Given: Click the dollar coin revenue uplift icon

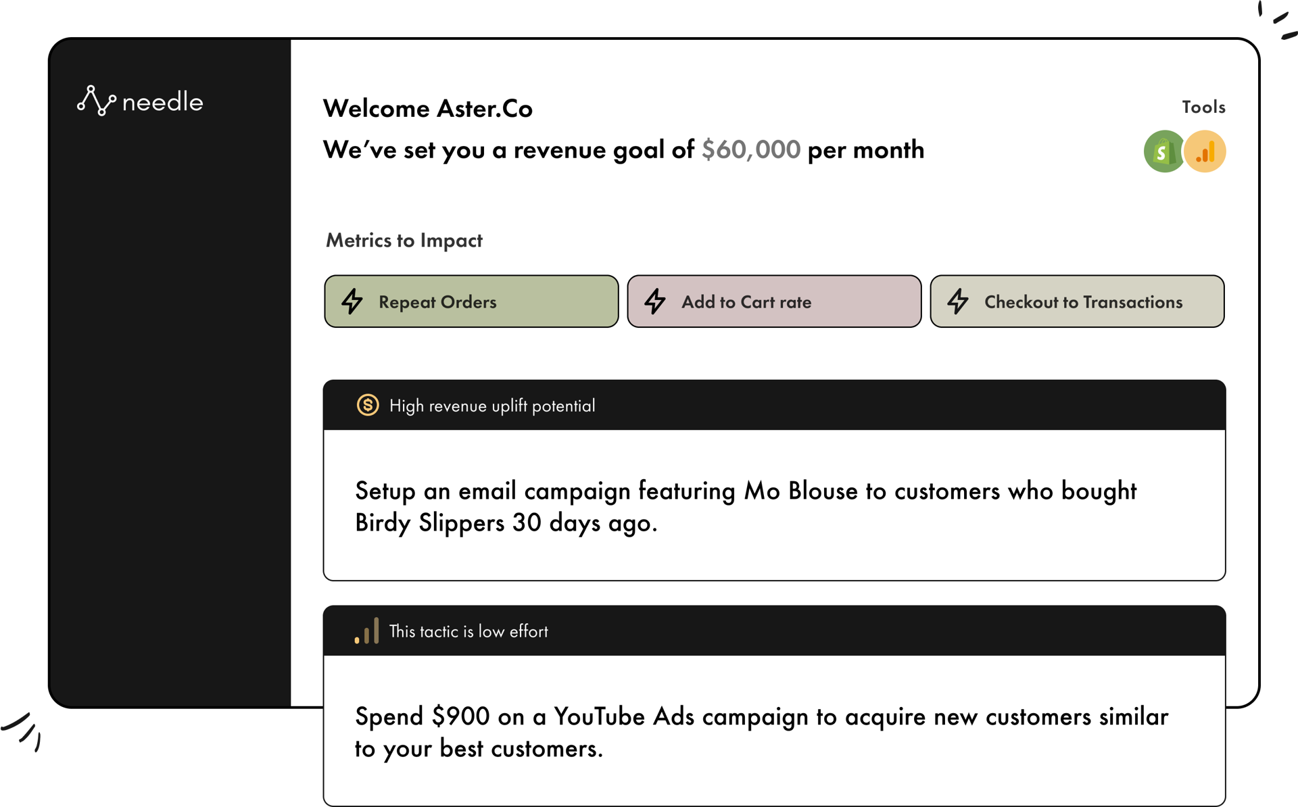Looking at the screenshot, I should point(368,405).
